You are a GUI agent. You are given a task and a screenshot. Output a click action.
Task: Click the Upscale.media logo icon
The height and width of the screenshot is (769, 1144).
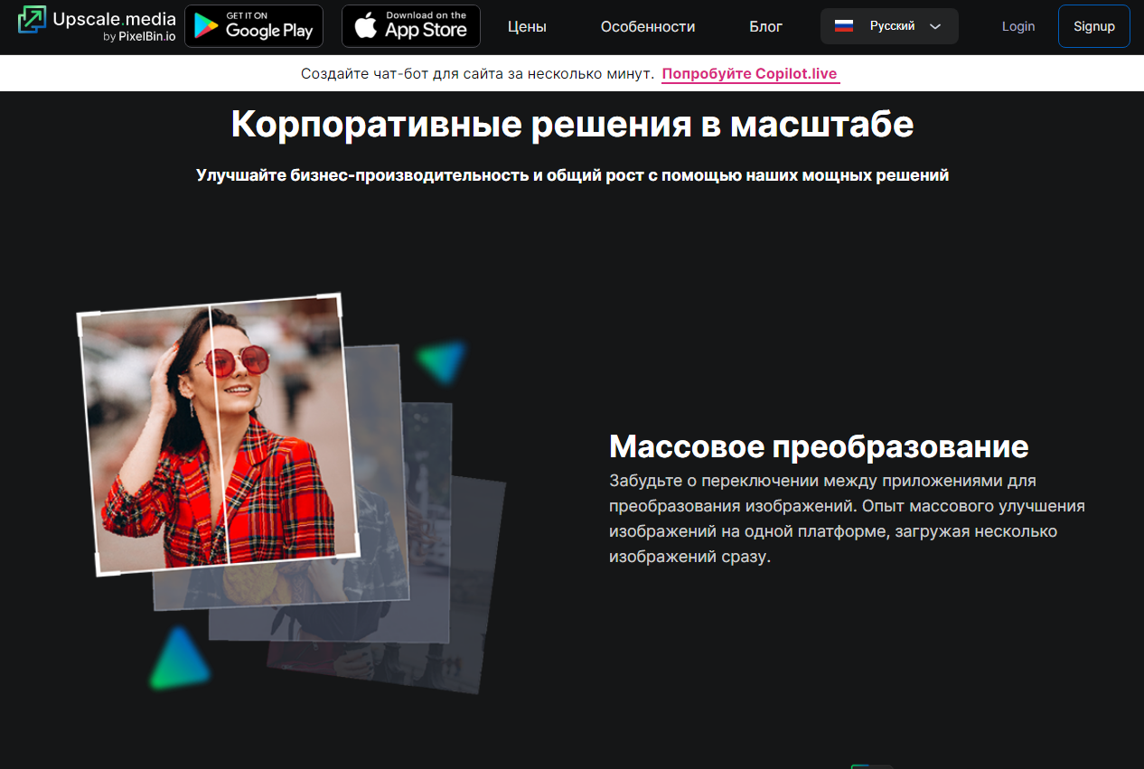tap(32, 21)
